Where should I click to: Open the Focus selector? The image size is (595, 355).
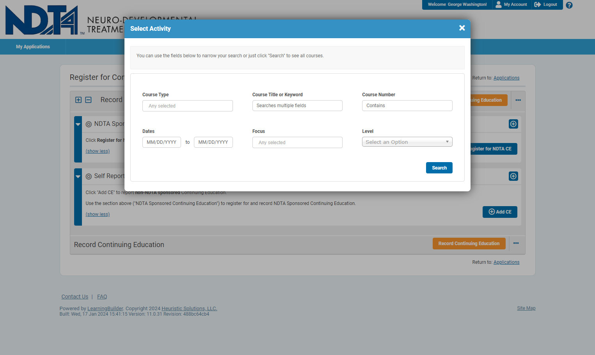[297, 142]
